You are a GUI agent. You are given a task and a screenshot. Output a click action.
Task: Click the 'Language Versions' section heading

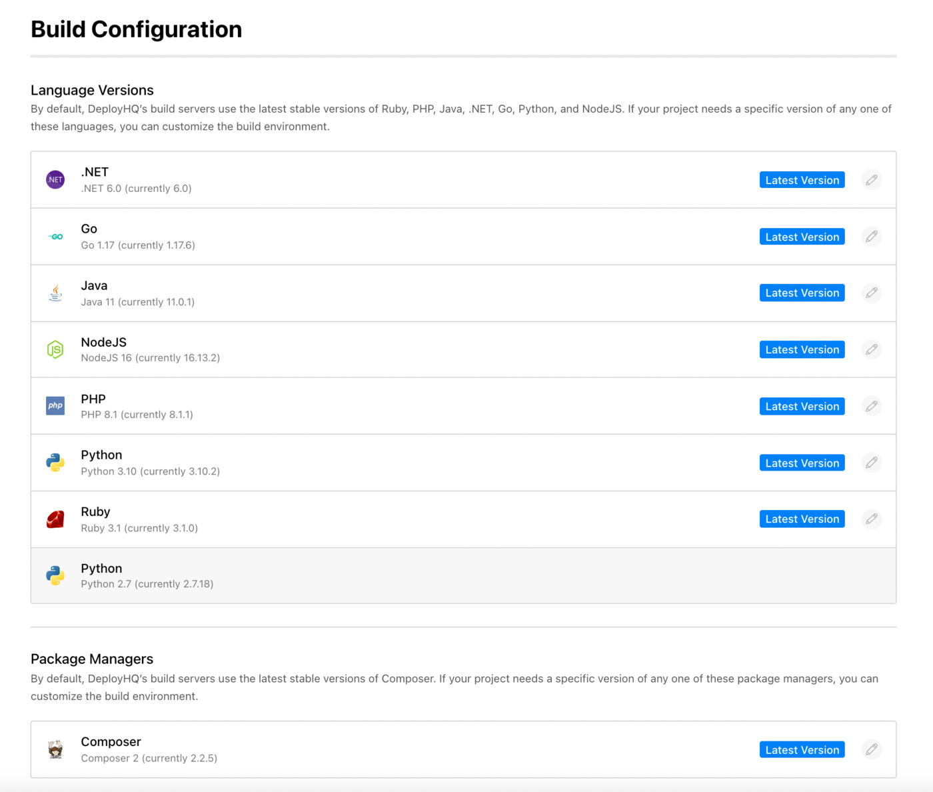pyautogui.click(x=92, y=90)
